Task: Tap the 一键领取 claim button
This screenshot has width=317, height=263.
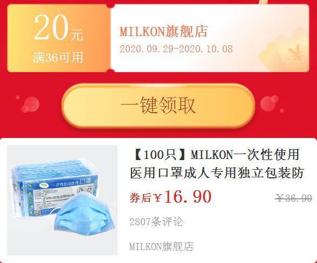Action: click(158, 106)
